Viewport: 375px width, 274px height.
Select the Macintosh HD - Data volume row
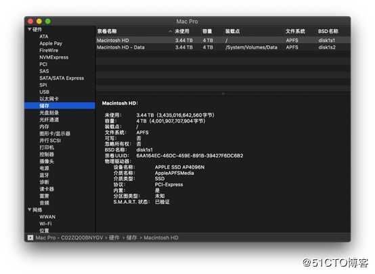[x=223, y=47]
